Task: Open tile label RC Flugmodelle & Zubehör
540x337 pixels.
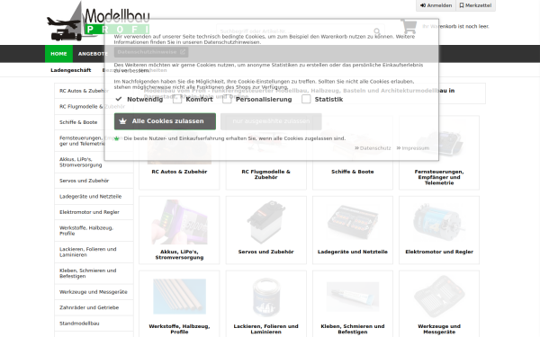Action: tap(265, 174)
